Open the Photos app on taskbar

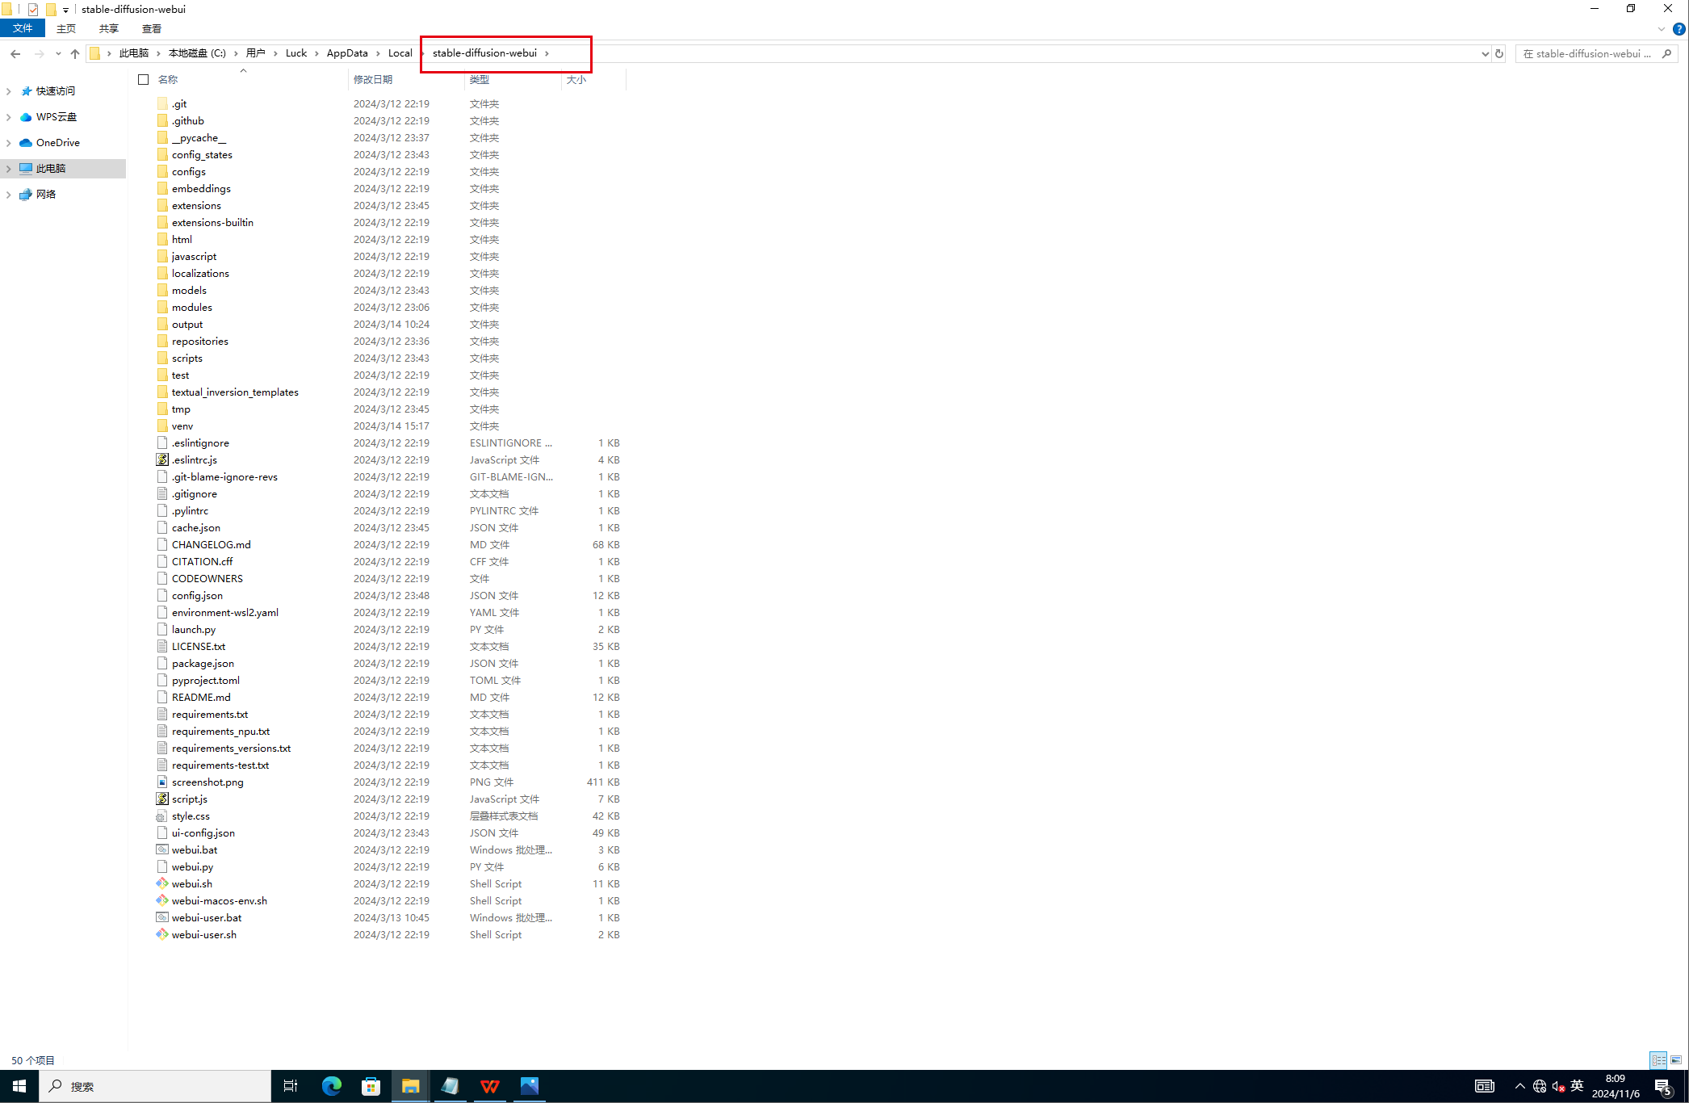(x=530, y=1086)
